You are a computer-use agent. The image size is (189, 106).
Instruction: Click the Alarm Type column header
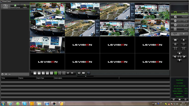coord(40,78)
